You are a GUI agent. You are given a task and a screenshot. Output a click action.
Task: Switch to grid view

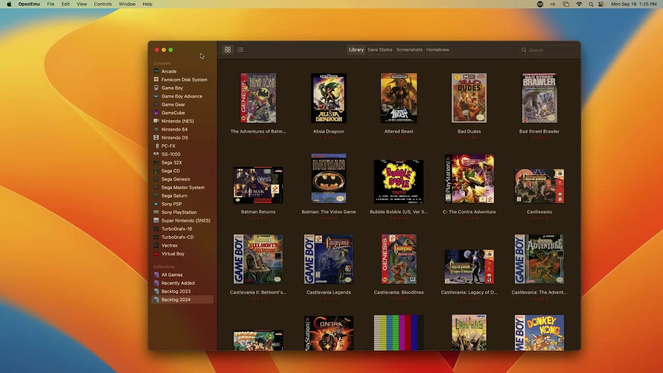(227, 50)
